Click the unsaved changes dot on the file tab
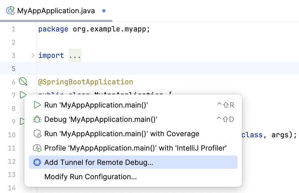 (x=104, y=10)
